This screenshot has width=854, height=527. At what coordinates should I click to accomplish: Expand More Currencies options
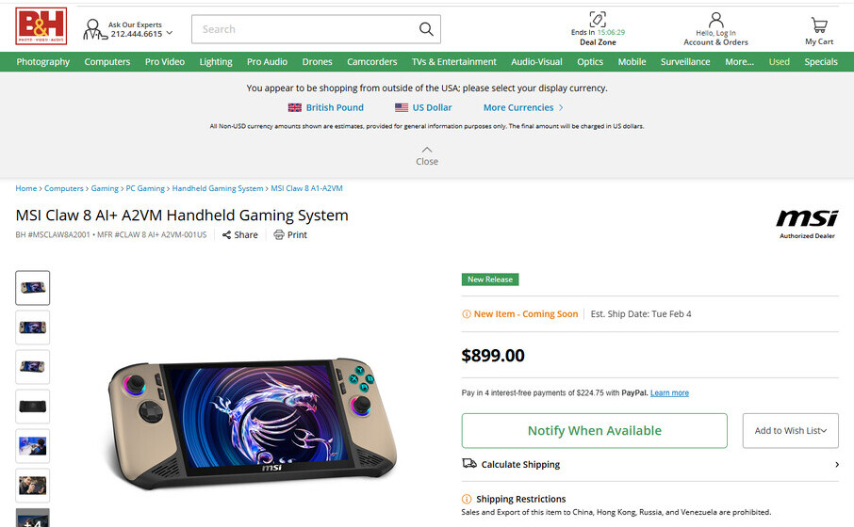[523, 107]
